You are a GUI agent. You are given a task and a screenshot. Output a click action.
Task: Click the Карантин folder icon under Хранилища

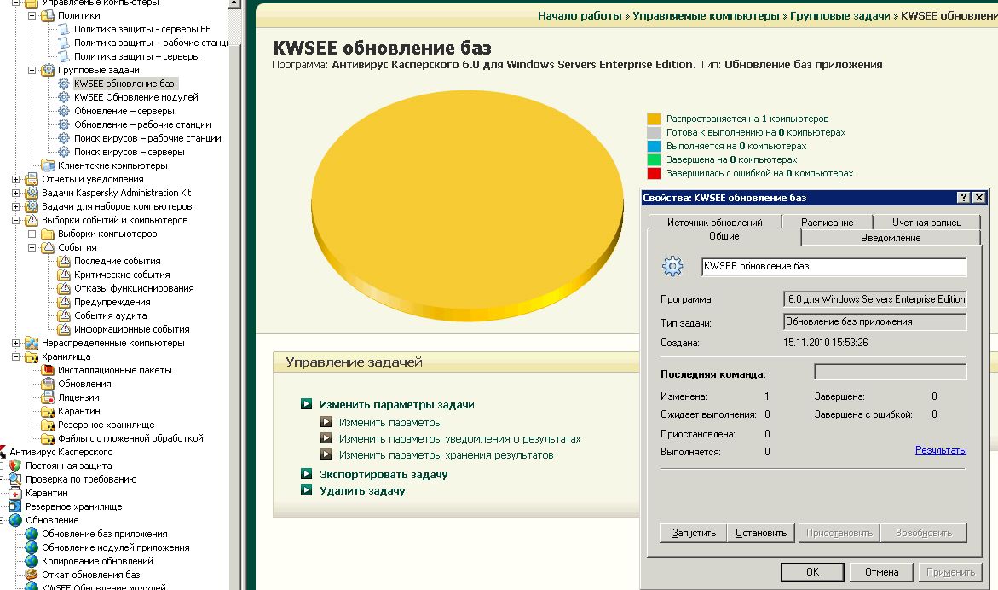[x=48, y=411]
